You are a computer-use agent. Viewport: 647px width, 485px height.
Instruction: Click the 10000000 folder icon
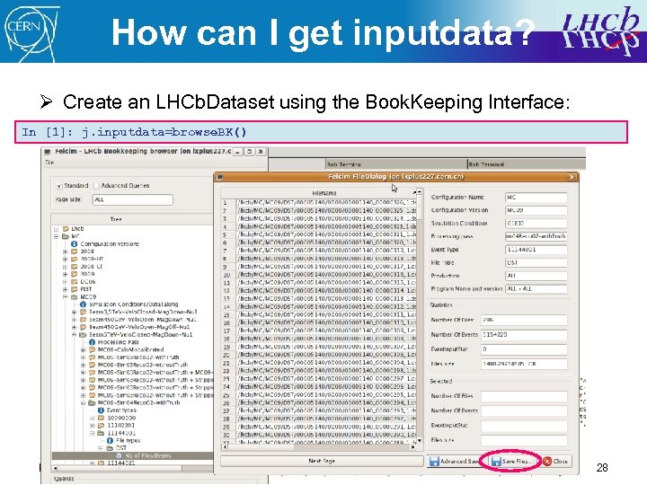coord(101,418)
